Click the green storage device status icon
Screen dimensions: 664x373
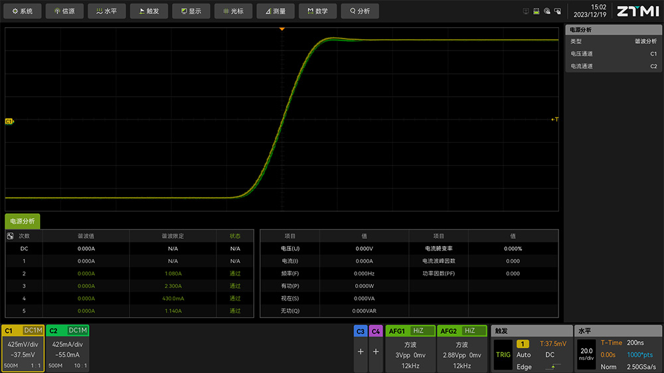pyautogui.click(x=536, y=11)
